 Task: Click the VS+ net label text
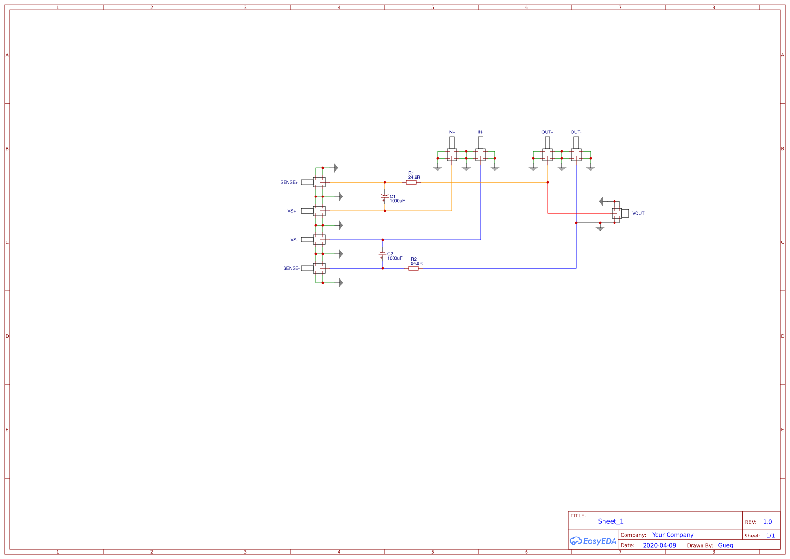click(x=291, y=210)
